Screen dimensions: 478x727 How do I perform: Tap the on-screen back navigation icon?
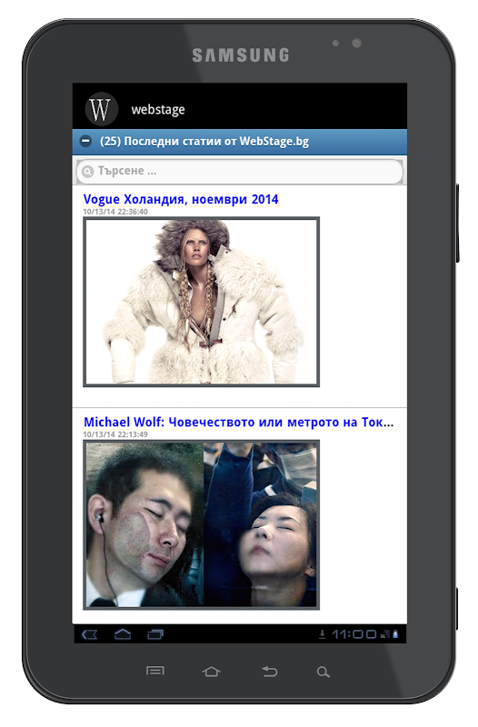[89, 634]
